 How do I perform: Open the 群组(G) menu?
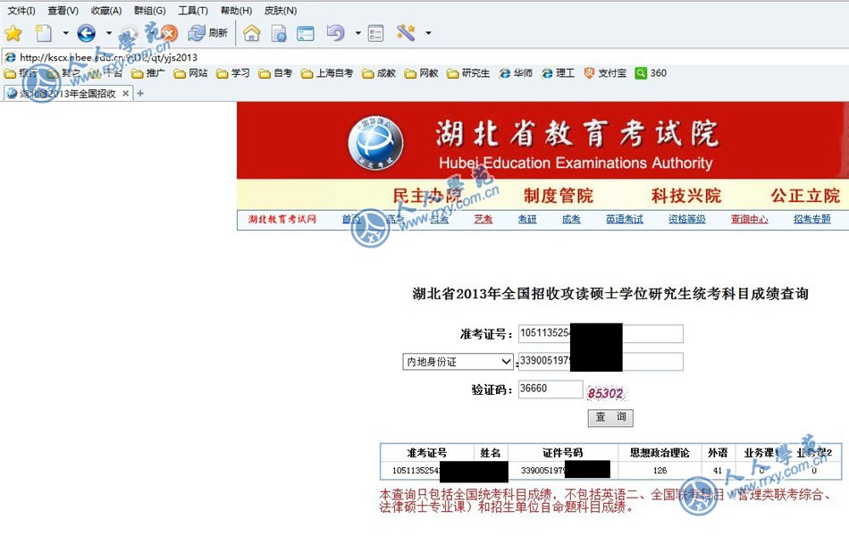click(x=149, y=11)
